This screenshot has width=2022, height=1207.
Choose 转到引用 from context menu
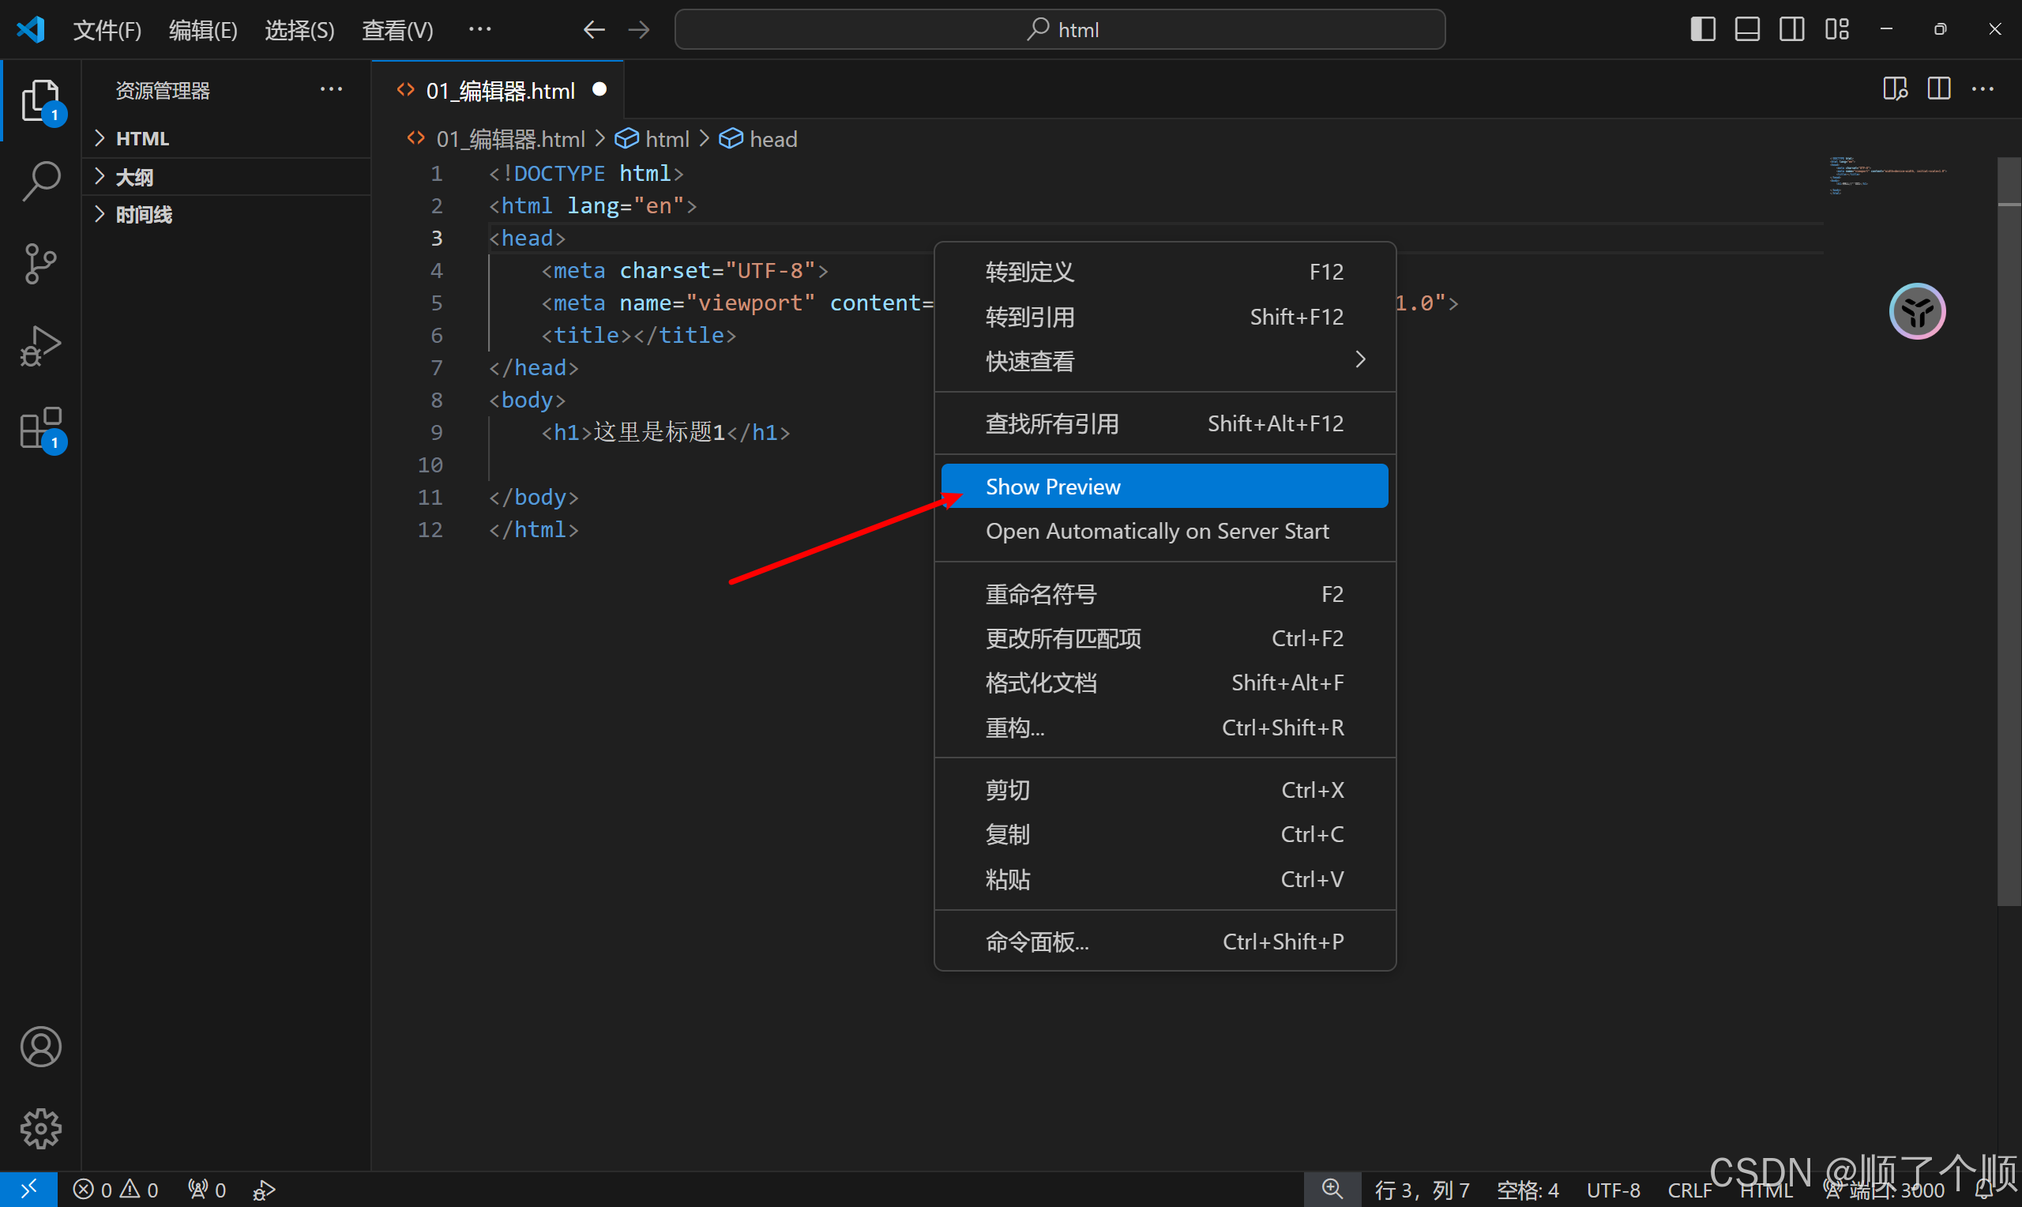[x=1164, y=317]
